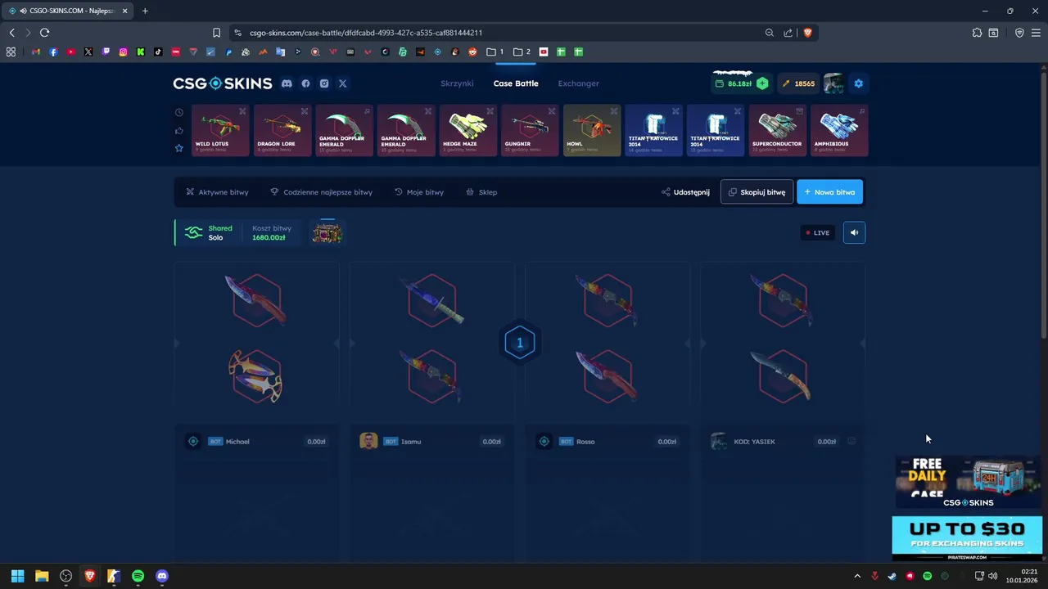Open the Facebook icon beside the site logo

click(305, 83)
